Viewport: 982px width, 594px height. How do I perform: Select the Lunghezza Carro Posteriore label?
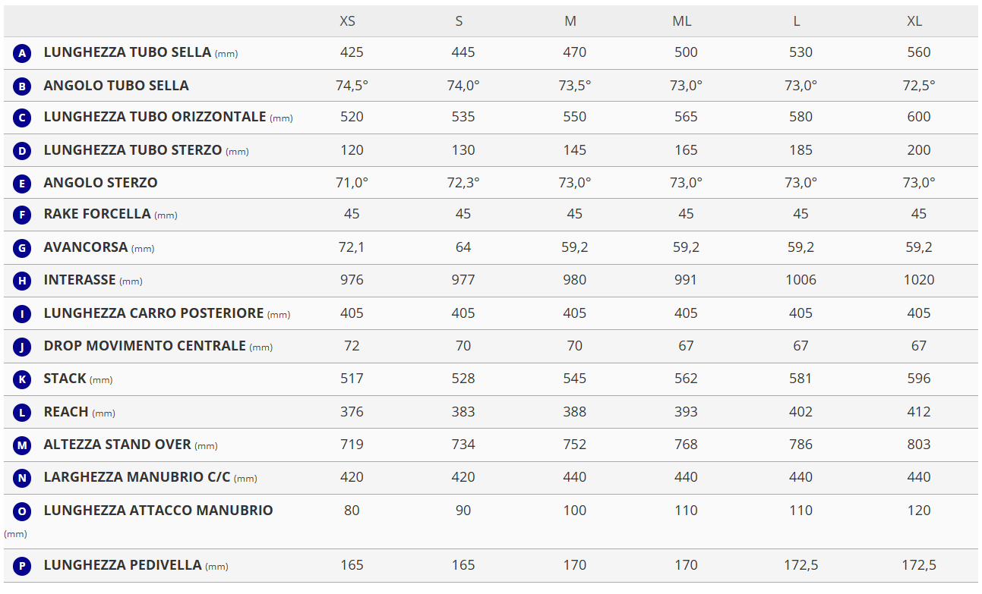pyautogui.click(x=153, y=313)
